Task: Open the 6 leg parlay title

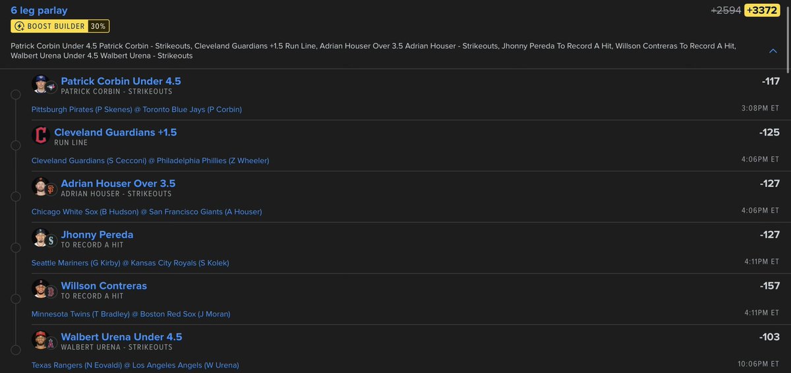Action: click(39, 10)
